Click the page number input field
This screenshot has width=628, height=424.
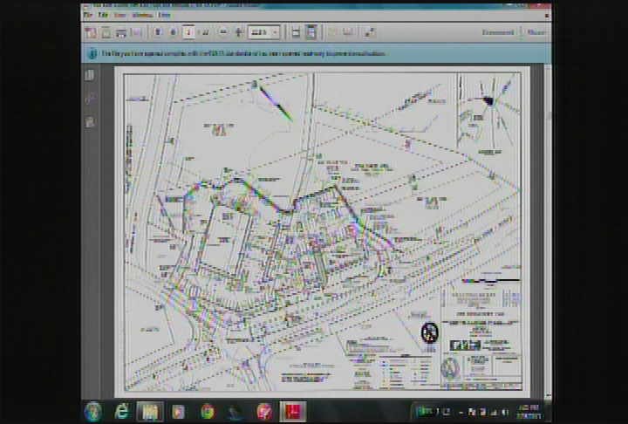tap(188, 32)
